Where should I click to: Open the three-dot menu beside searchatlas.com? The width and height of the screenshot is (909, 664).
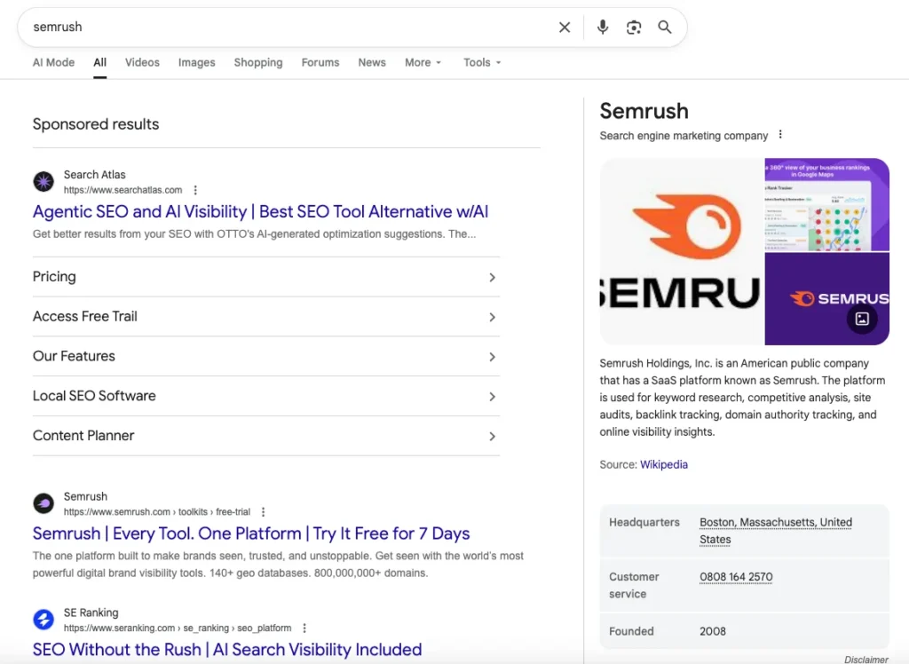pos(195,190)
